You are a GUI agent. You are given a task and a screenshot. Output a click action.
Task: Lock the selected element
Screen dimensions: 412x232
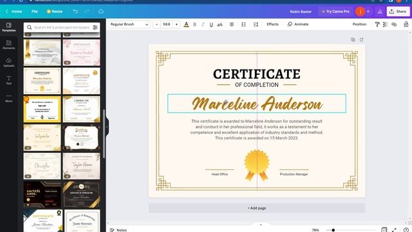(406, 24)
